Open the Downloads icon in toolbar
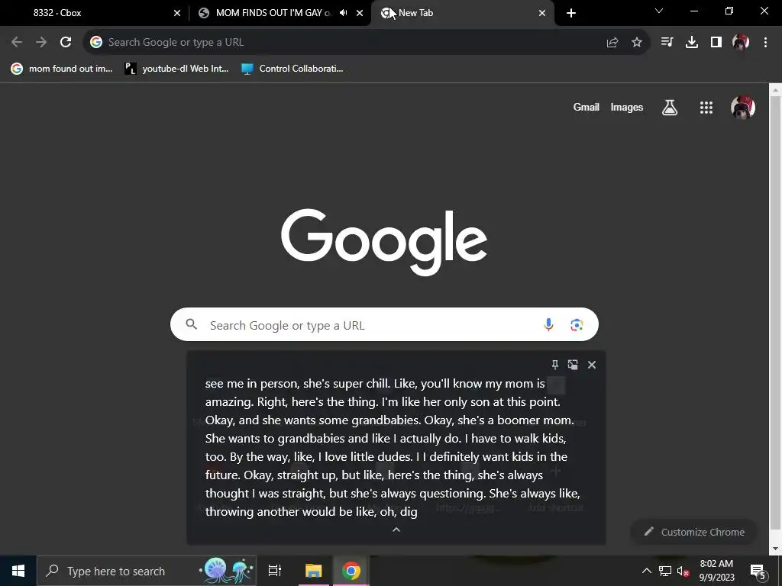The height and width of the screenshot is (586, 782). pos(692,43)
